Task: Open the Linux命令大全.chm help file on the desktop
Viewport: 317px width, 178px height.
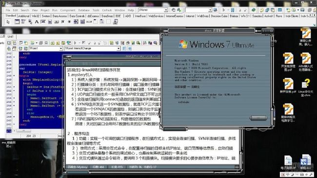Action: (306, 88)
